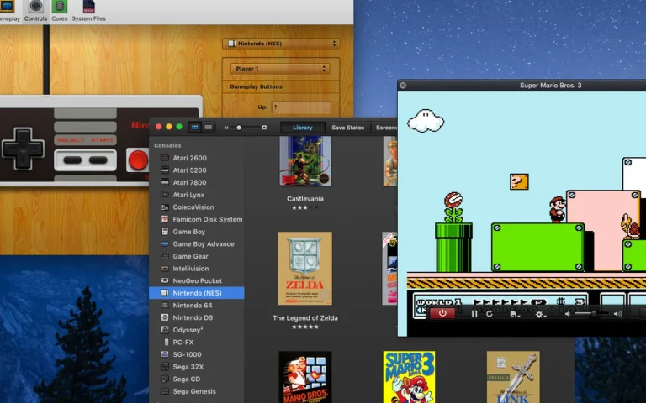
Task: Click the Game Gear console icon
Action: (165, 256)
